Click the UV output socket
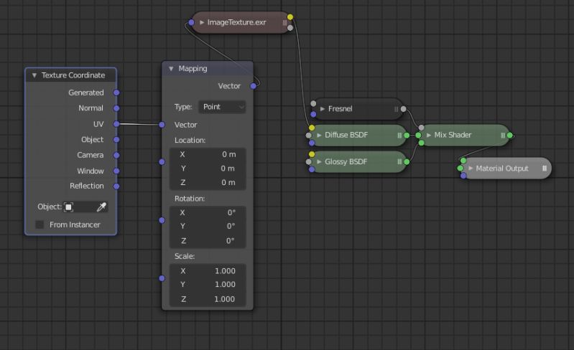Viewport: 574px width, 350px height. tap(116, 124)
